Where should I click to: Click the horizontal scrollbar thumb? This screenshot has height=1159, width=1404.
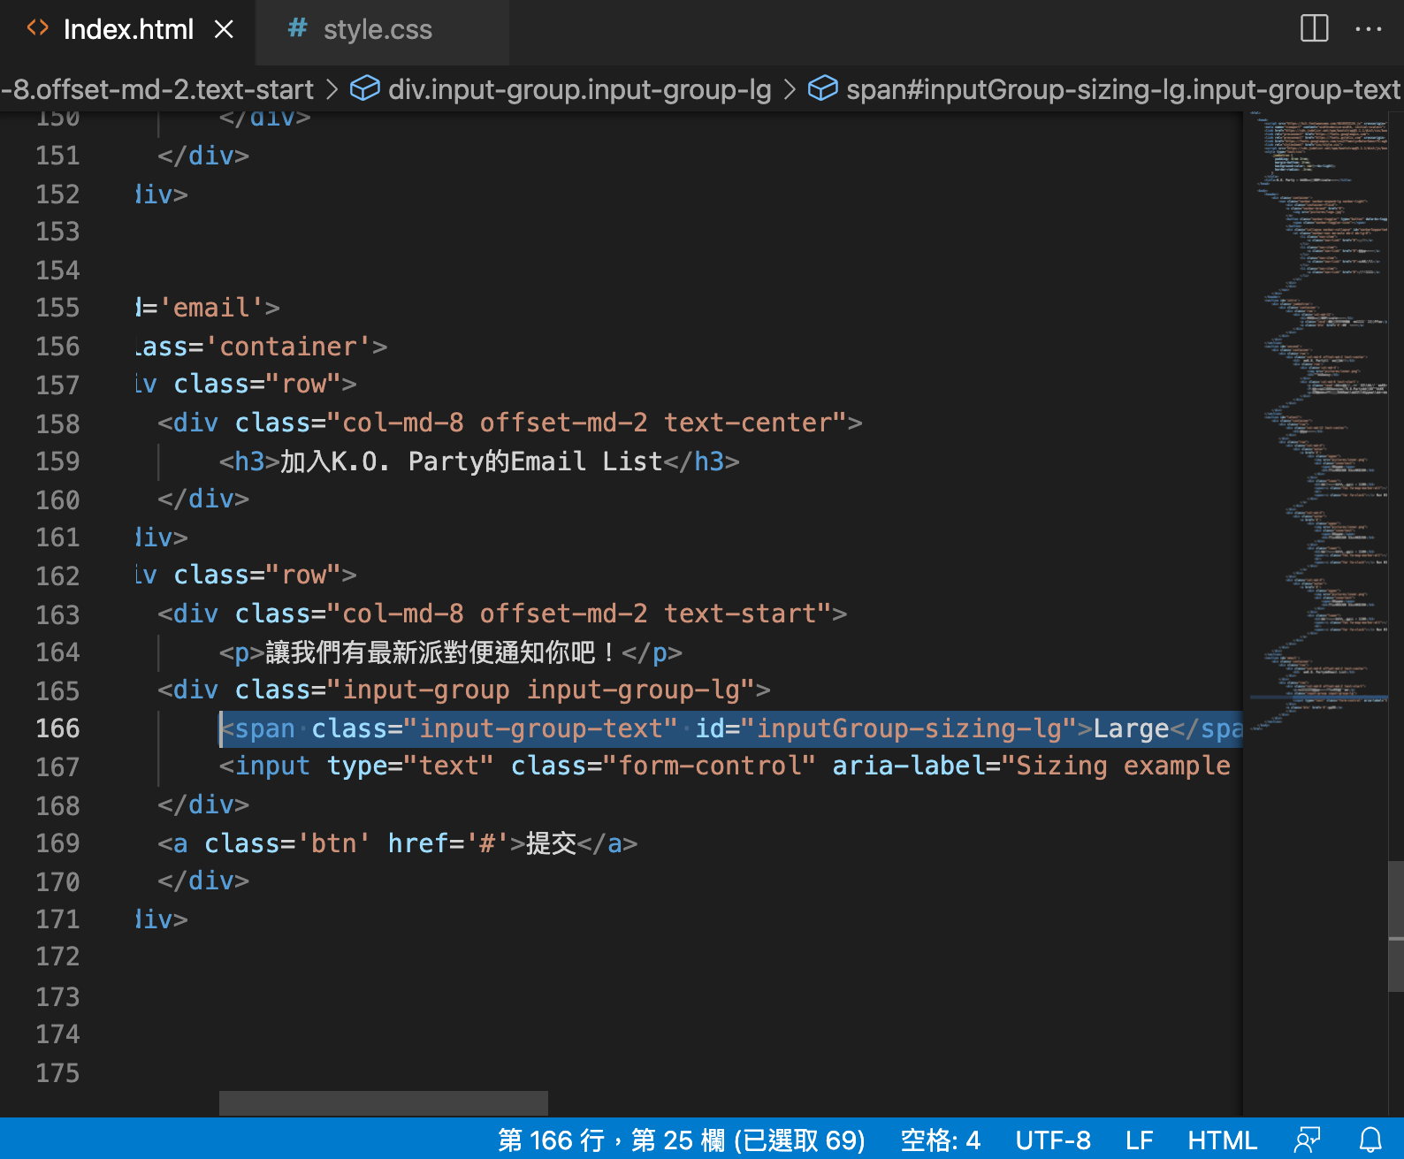click(x=384, y=1103)
